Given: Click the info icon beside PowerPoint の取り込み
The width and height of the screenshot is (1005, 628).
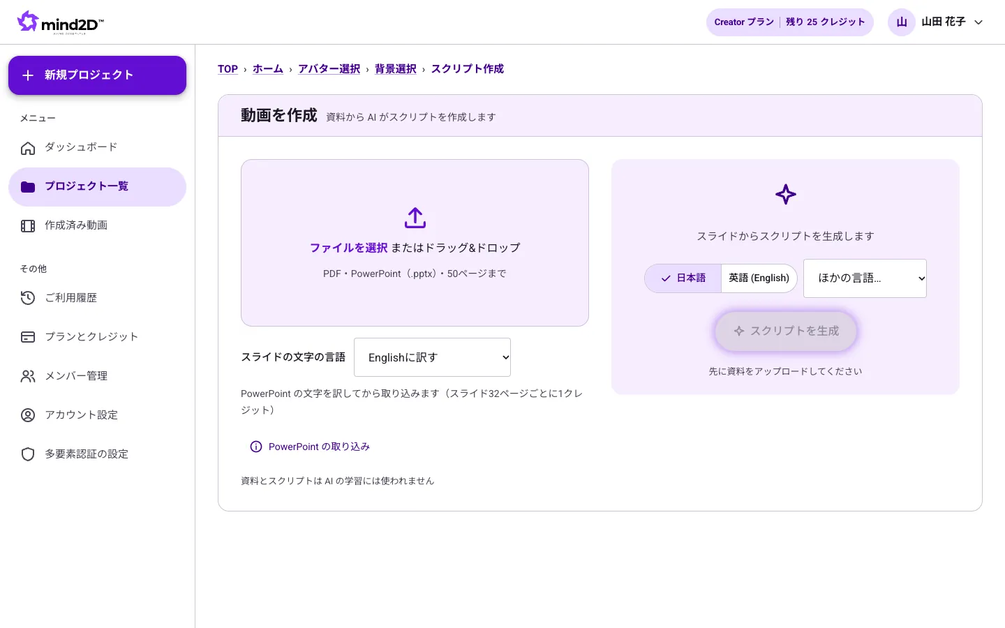Looking at the screenshot, I should click(x=256, y=447).
